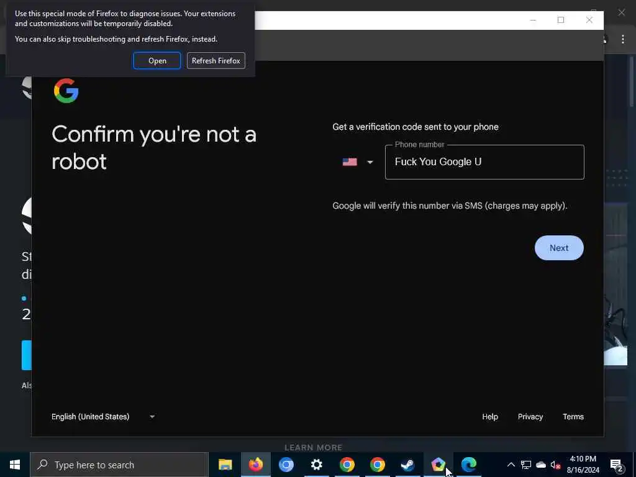This screenshot has height=477, width=636.
Task: Close the Google sign-in window
Action: click(589, 20)
